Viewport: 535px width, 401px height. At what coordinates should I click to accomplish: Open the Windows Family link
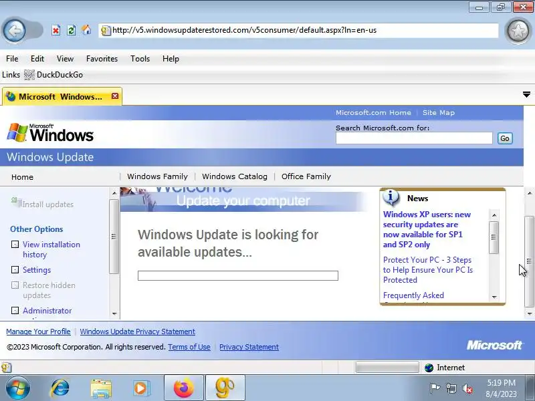(x=157, y=176)
